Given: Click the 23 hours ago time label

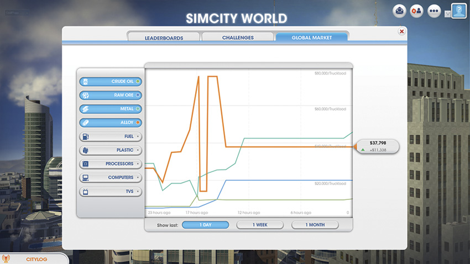Looking at the screenshot, I should click(x=159, y=213).
